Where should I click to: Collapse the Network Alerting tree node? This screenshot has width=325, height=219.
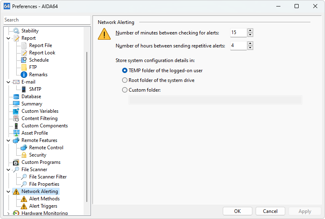pyautogui.click(x=8, y=192)
